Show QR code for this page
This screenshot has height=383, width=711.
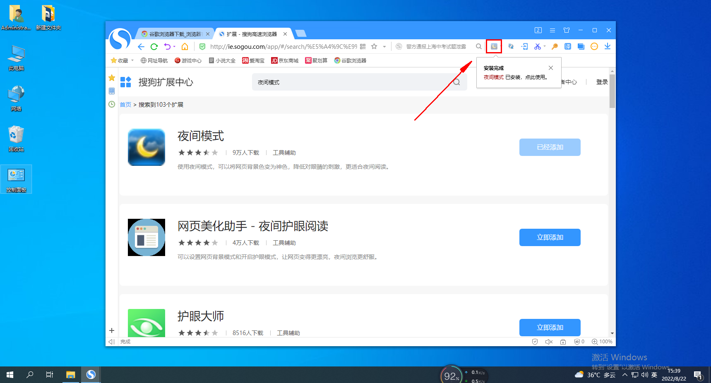pyautogui.click(x=363, y=46)
